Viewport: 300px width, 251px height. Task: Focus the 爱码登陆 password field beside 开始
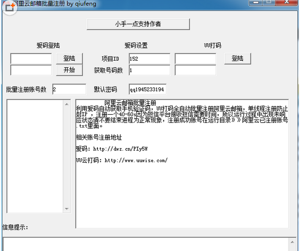(x=31, y=70)
